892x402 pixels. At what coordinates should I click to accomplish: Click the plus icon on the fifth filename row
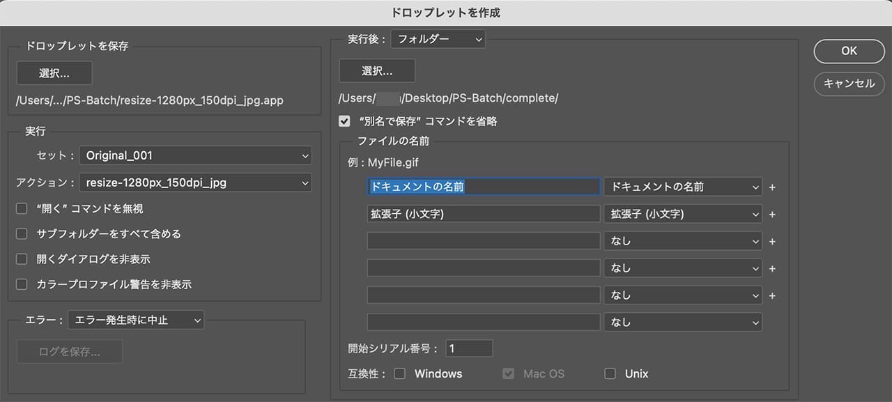tap(772, 296)
